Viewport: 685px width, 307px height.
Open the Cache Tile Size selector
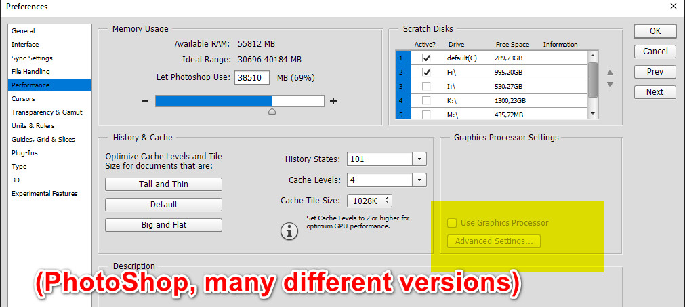point(369,201)
